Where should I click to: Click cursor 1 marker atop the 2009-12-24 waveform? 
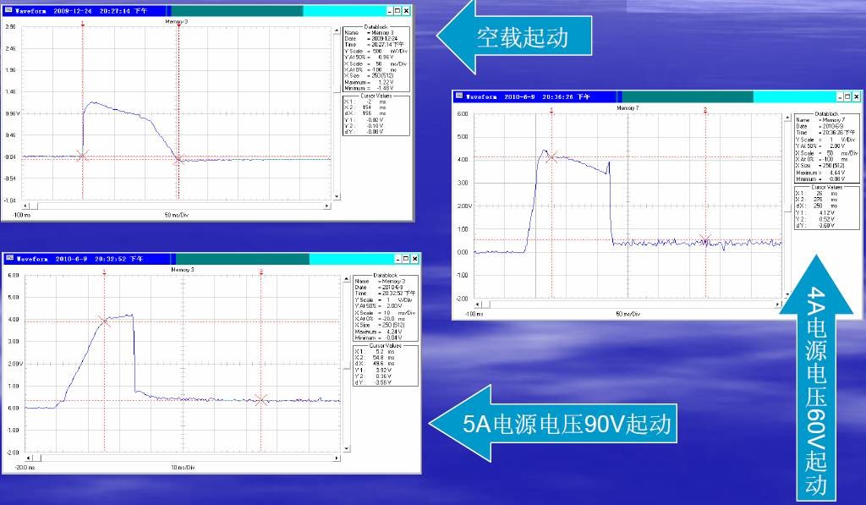coord(82,25)
